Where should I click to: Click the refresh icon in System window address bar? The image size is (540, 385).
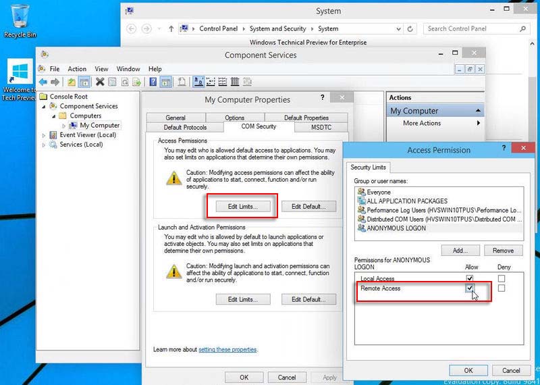click(x=410, y=29)
